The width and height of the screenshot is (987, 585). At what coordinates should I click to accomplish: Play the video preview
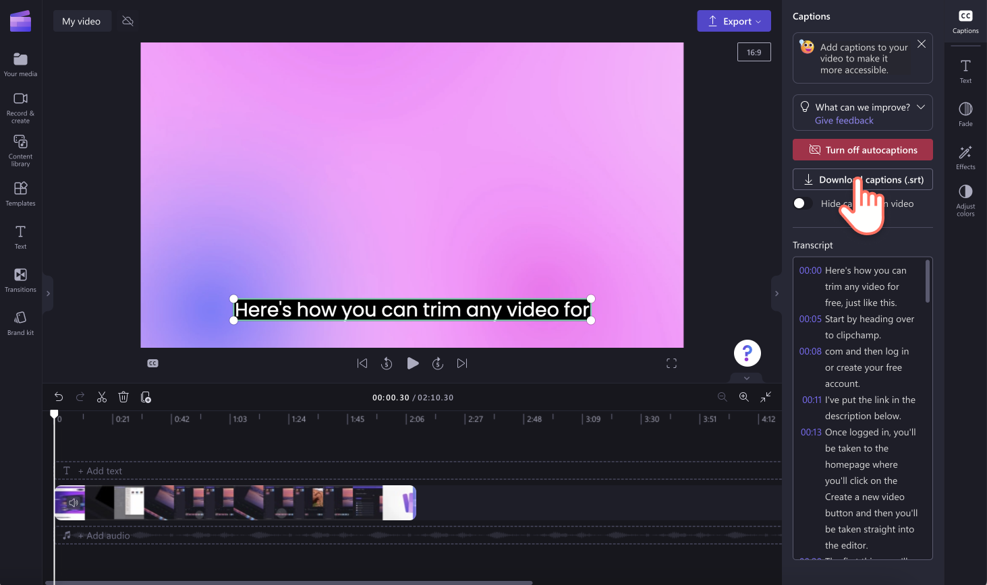pos(413,363)
